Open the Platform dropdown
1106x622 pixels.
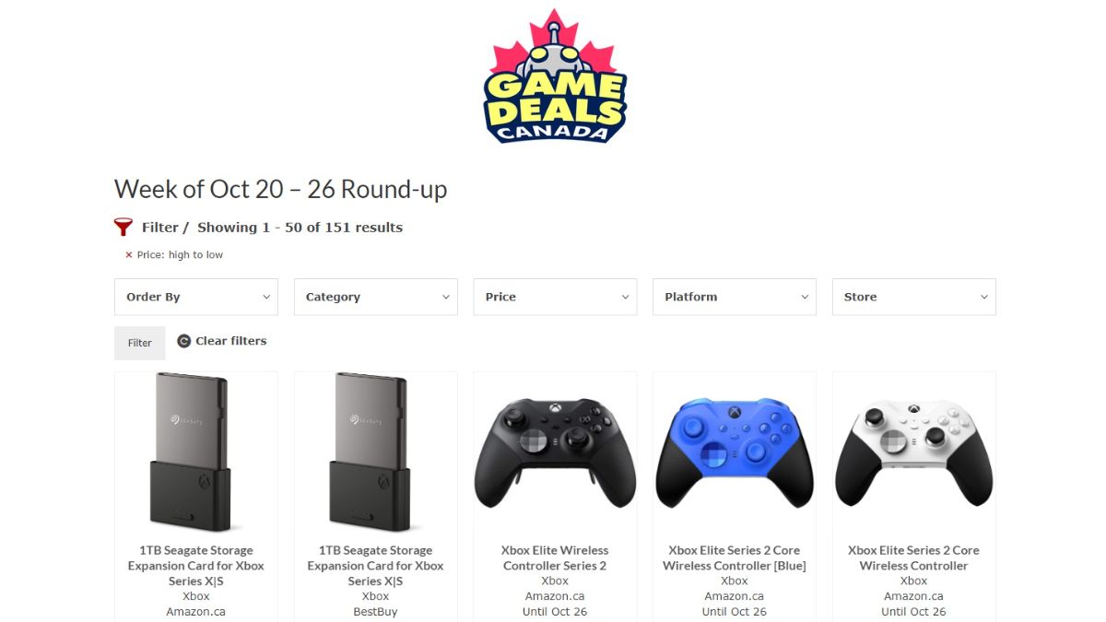coord(734,296)
